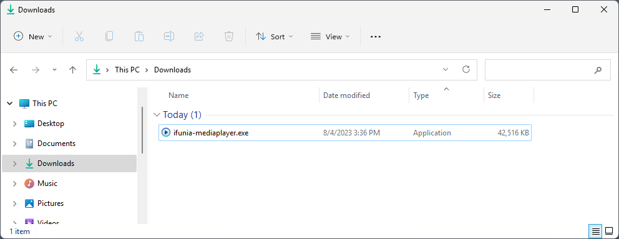The width and height of the screenshot is (619, 239).
Task: Click the Paste clipboard icon
Action: (139, 36)
